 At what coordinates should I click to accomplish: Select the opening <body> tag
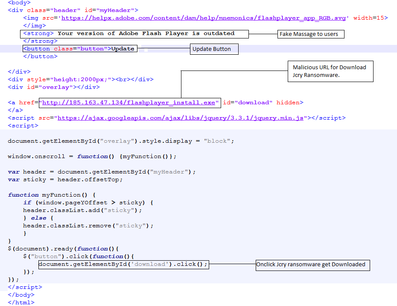(x=19, y=3)
